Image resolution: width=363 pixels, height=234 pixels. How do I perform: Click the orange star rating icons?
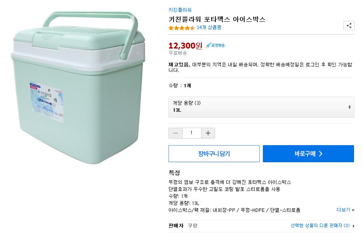tap(182, 28)
